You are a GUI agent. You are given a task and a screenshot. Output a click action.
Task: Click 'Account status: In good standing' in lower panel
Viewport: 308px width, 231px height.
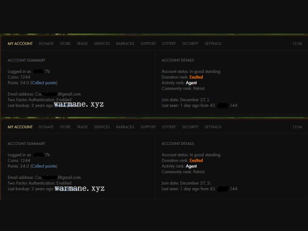click(x=191, y=155)
